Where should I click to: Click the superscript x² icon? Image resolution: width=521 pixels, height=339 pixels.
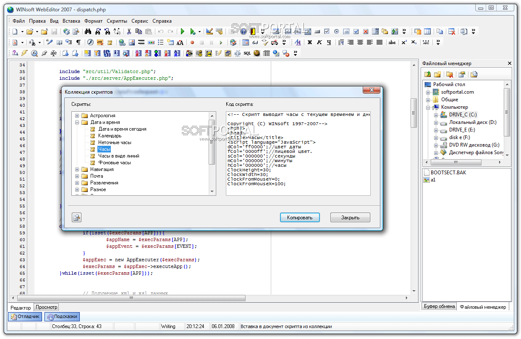click(x=404, y=42)
